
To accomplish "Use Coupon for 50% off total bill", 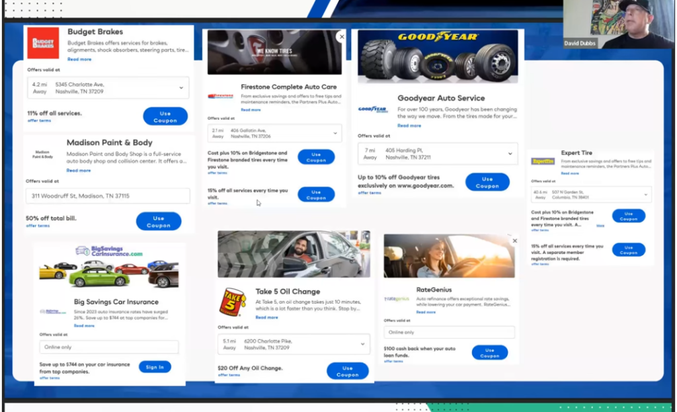I will pos(159,222).
